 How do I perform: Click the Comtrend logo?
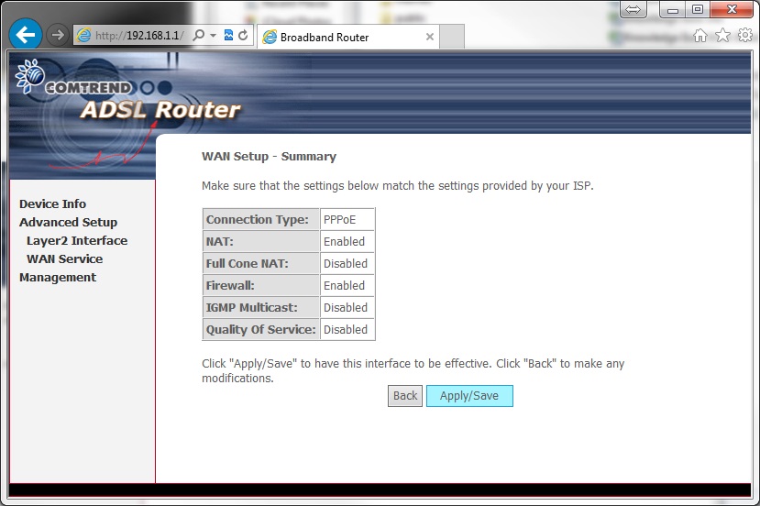[x=72, y=78]
